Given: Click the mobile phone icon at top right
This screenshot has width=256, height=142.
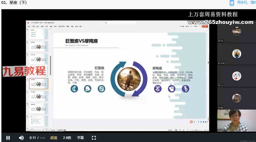Looking at the screenshot, I should 232,3.
